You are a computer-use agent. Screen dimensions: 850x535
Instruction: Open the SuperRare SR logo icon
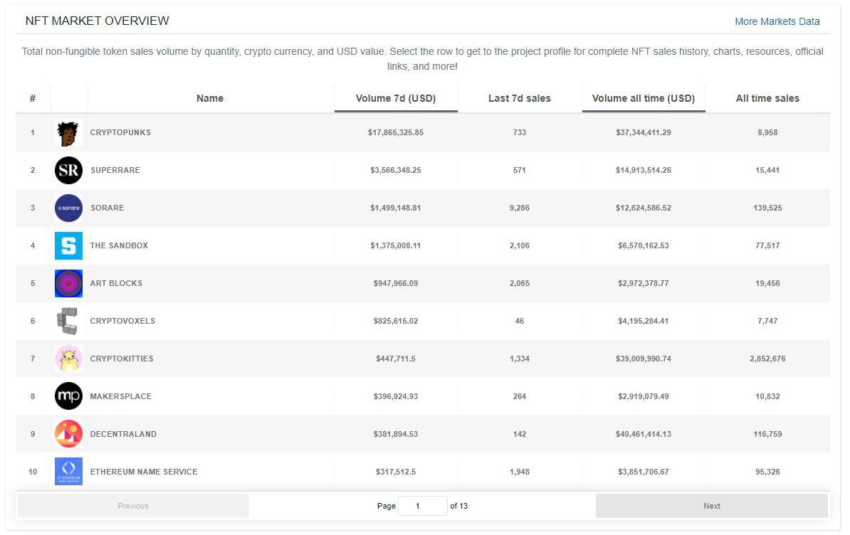68,171
